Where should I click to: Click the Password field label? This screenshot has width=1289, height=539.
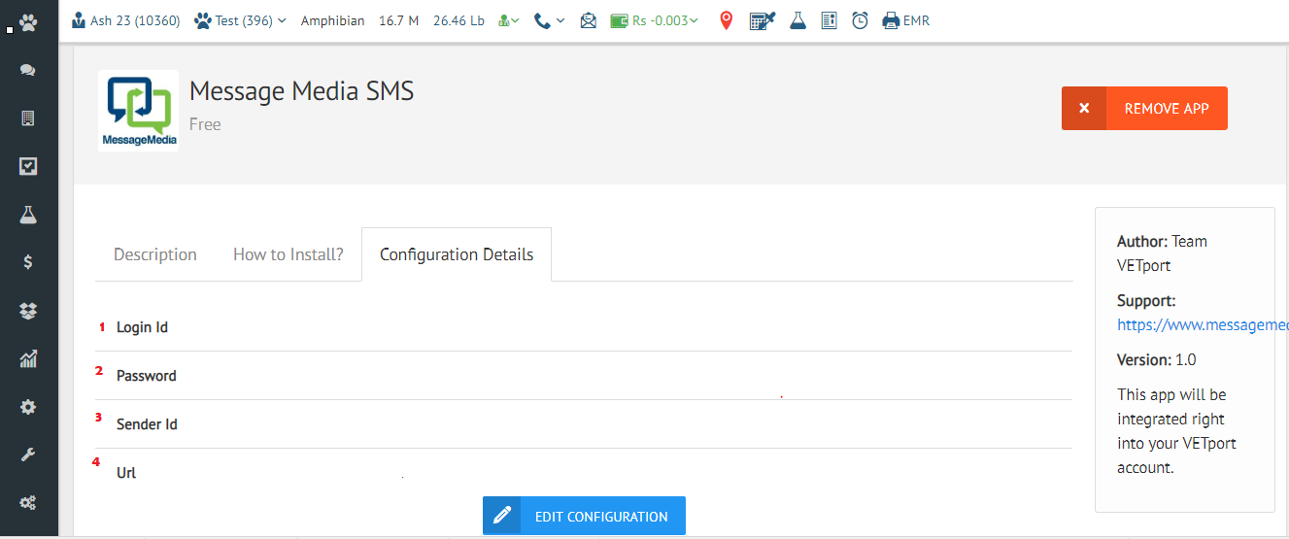(x=147, y=376)
